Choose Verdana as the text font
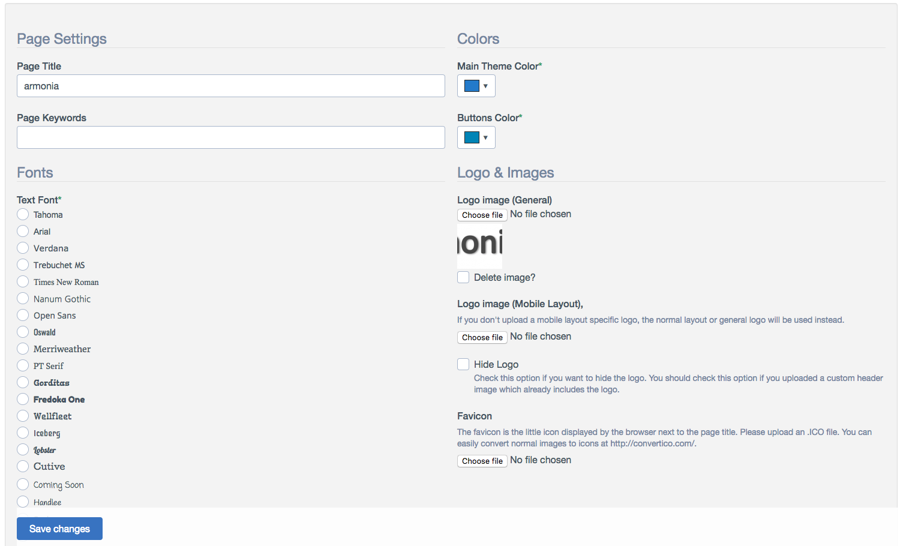903x546 pixels. coord(23,248)
